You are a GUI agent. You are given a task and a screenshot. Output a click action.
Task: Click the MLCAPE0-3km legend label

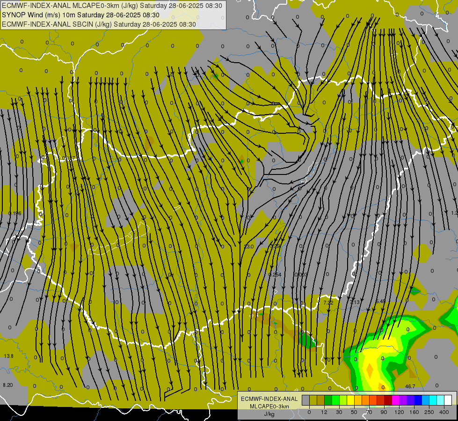[269, 406]
